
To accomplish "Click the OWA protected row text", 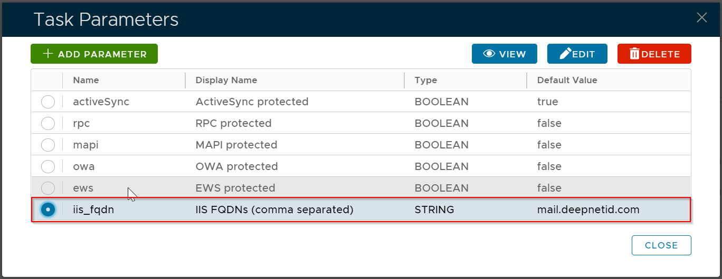I will [x=236, y=166].
